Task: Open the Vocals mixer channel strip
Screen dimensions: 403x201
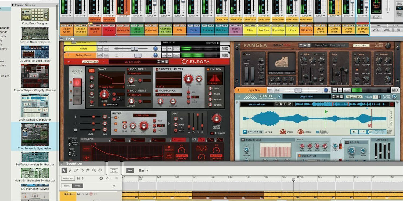Action: (x=109, y=30)
